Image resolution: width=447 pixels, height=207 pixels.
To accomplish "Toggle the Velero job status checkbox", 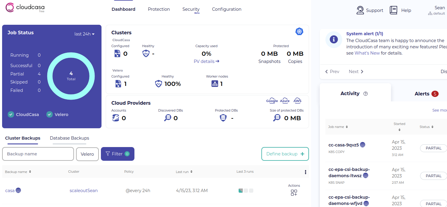I will pos(50,114).
